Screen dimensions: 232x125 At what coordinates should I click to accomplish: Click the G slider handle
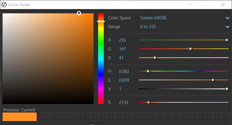click(190, 49)
